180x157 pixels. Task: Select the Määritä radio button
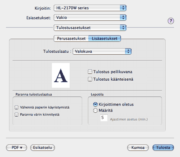coord(95,110)
